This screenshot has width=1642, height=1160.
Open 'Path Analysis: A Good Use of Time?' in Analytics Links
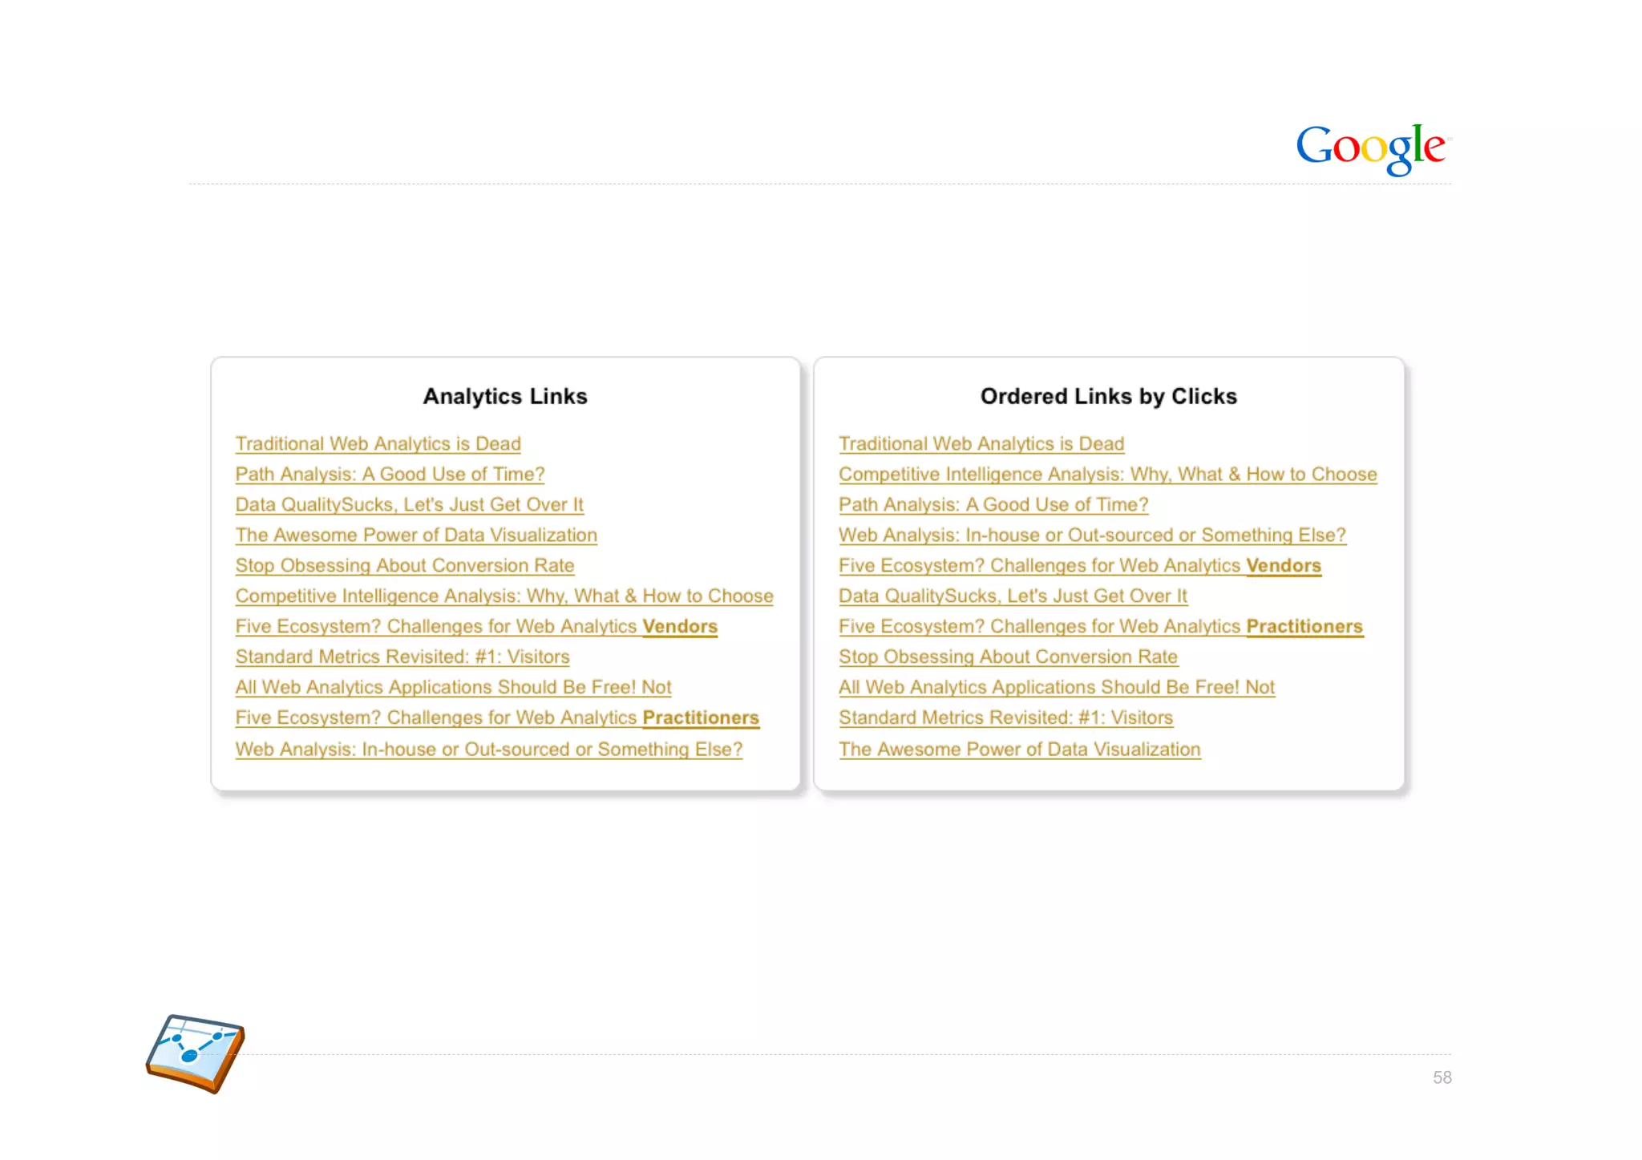tap(390, 474)
